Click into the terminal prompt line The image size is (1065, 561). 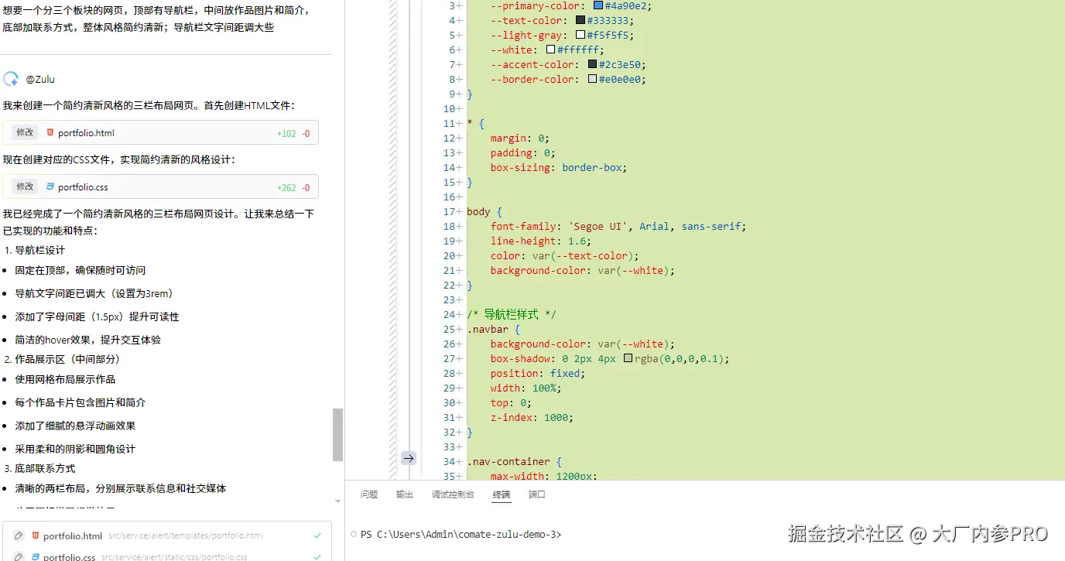[461, 534]
